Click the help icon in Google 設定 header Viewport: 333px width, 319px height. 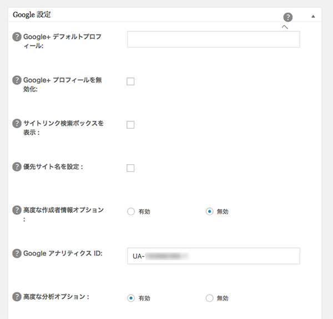click(287, 17)
